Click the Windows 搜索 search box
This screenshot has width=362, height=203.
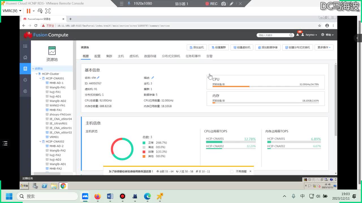[47, 196]
